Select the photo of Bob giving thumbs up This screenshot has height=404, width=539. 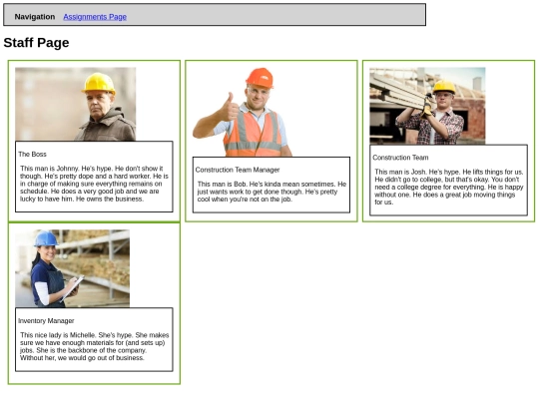(242, 112)
